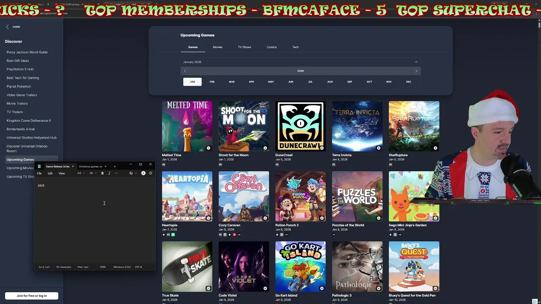This screenshot has height=304, width=541.
Task: Select the JUN month button
Action: (x=290, y=81)
